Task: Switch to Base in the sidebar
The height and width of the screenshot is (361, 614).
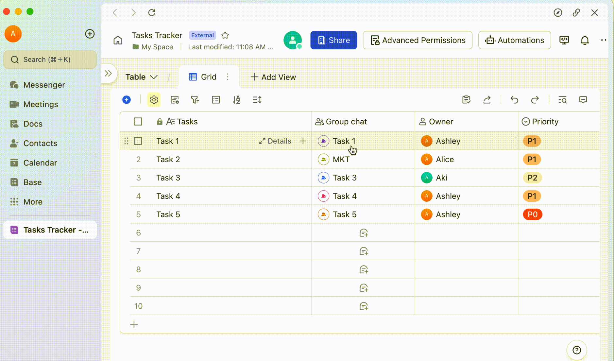Action: point(32,182)
